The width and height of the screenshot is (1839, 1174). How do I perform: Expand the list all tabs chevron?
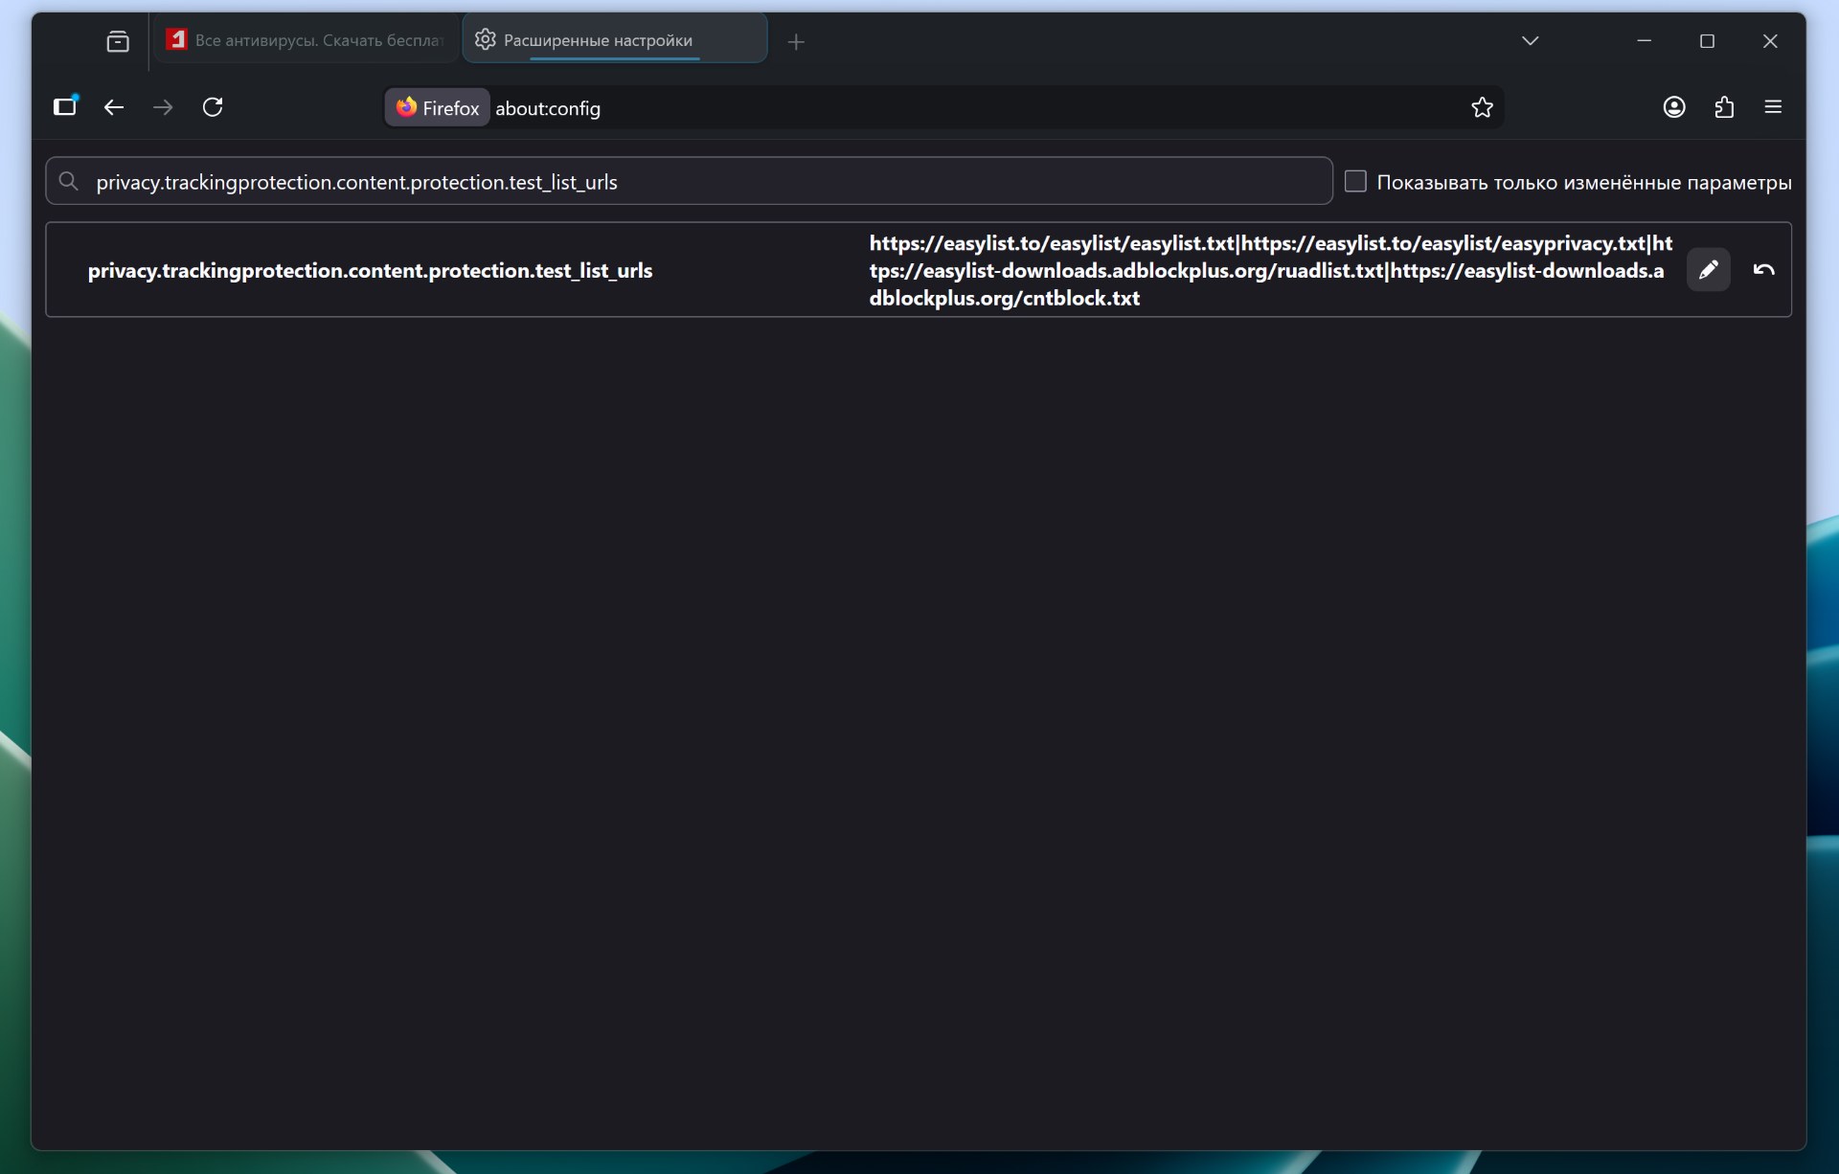point(1530,41)
